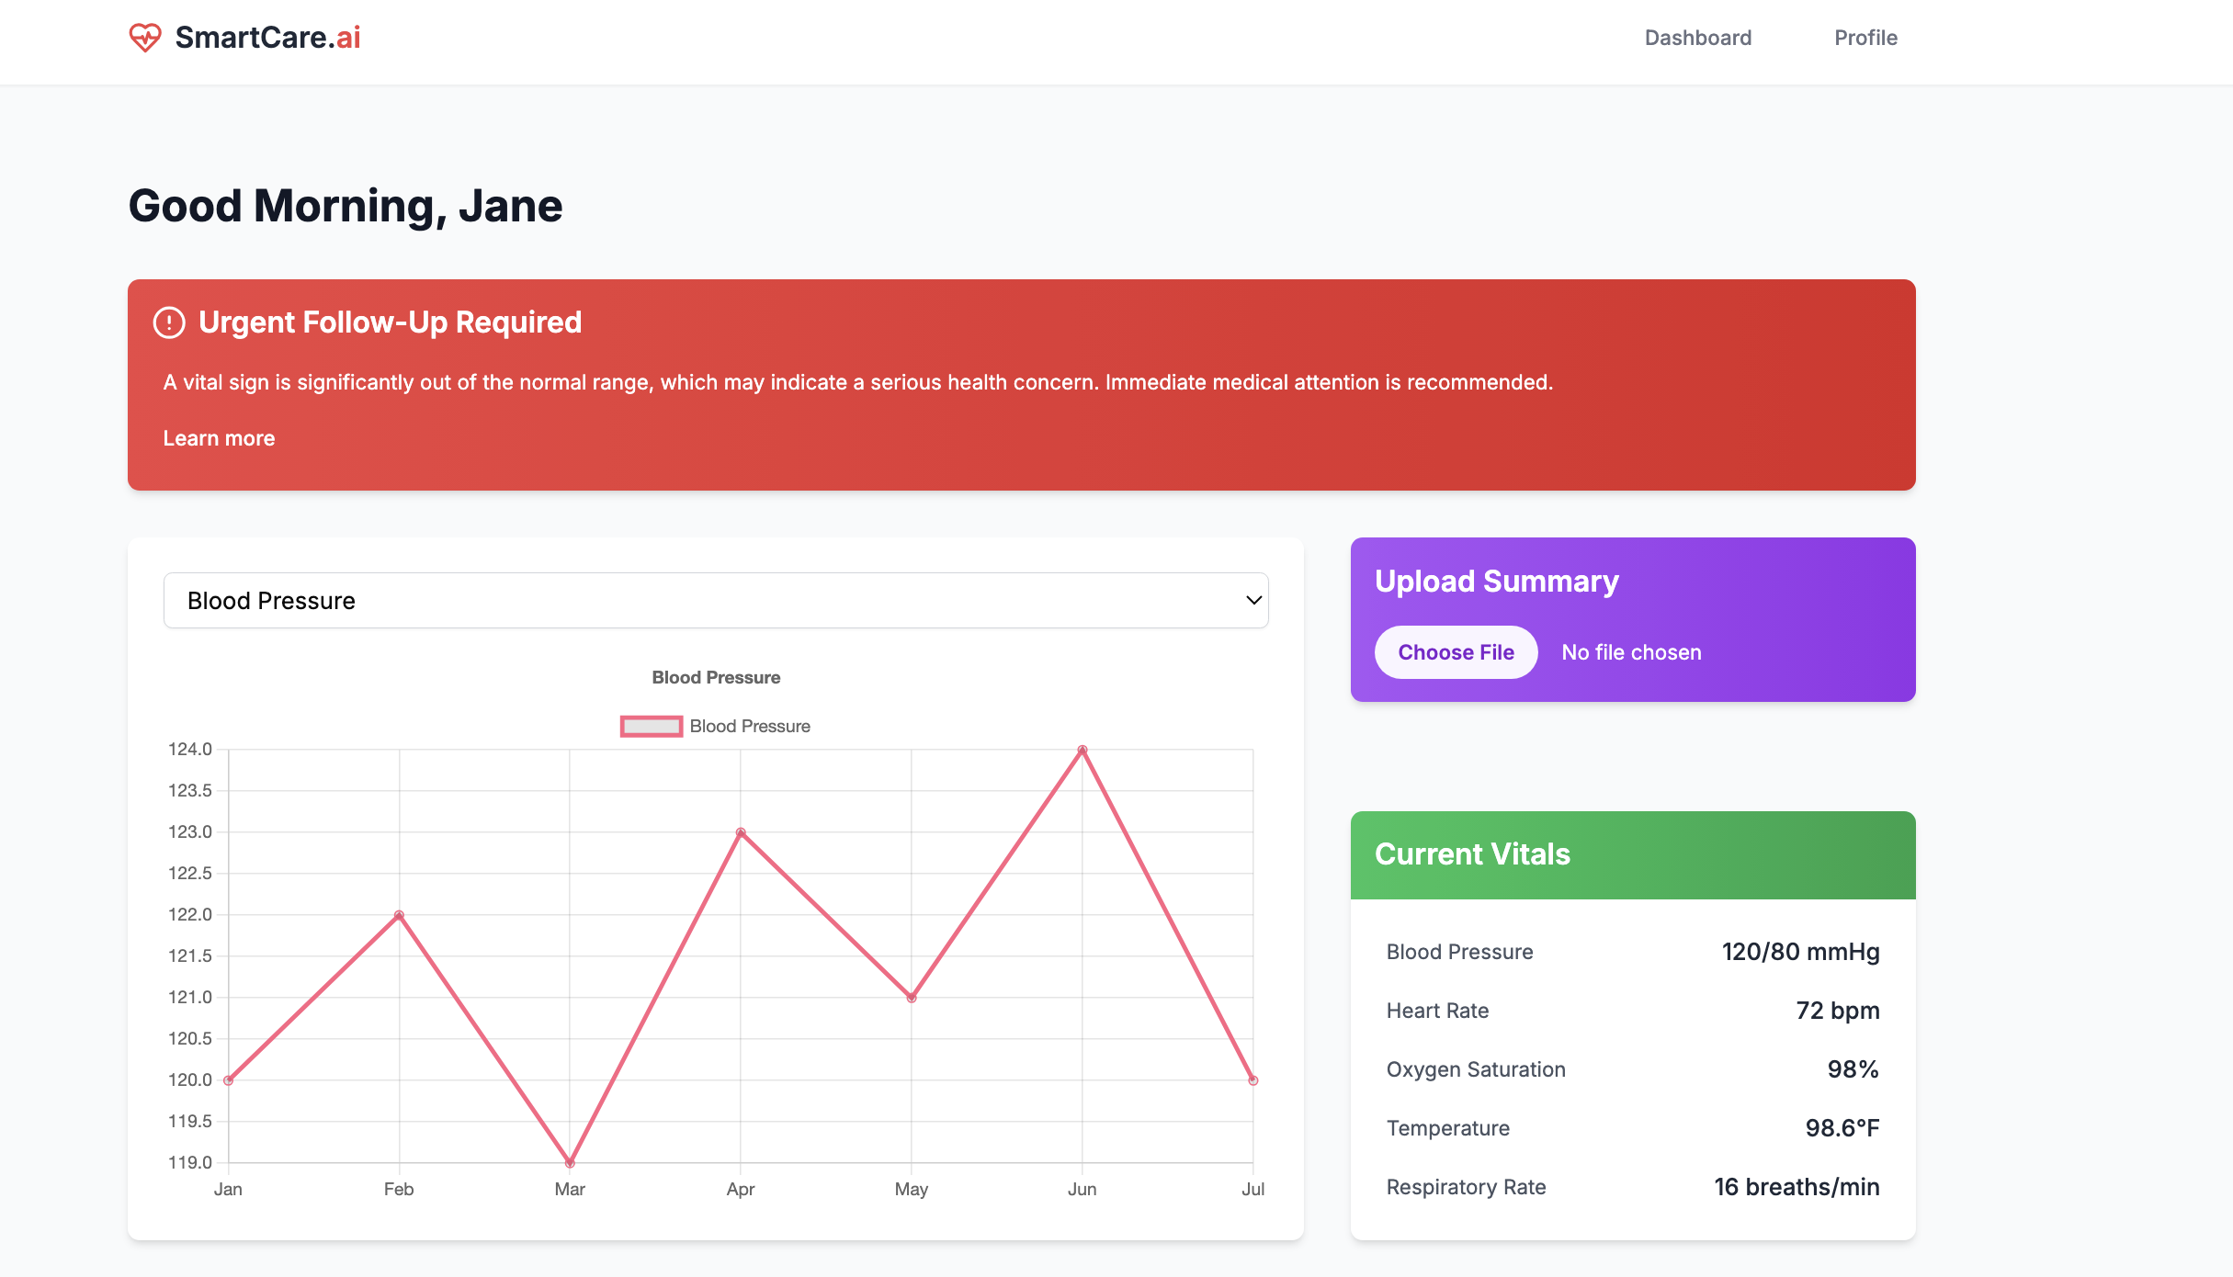Click the Urgent Follow-Up Required heading
Screen dimensions: 2233x1277
[390, 322]
